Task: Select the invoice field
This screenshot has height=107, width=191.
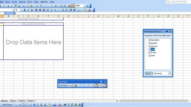Action: coord(153,52)
